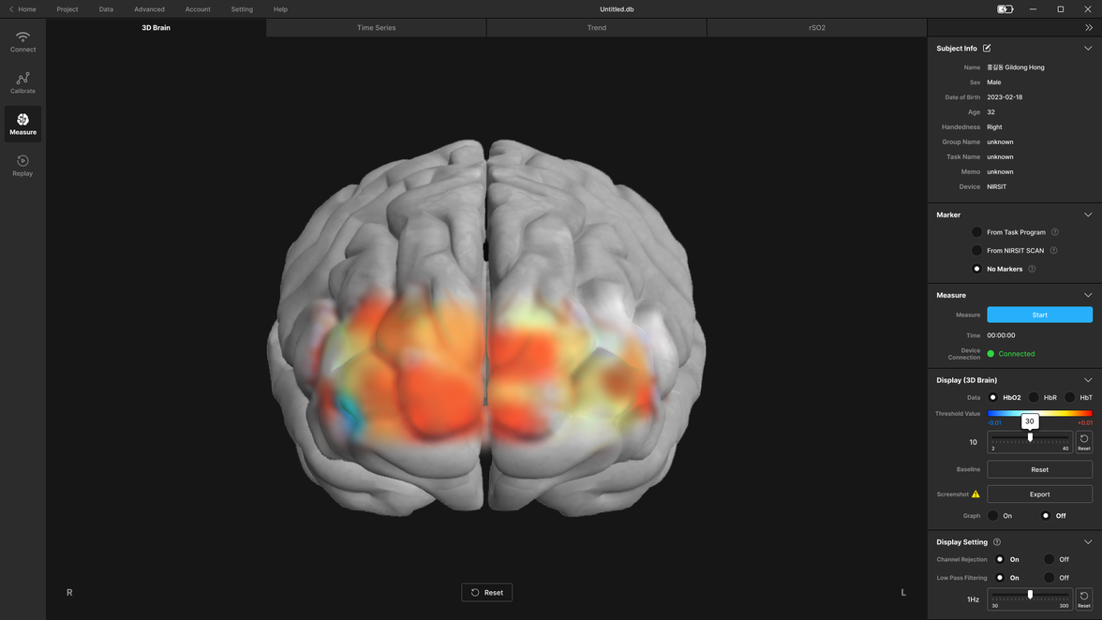Reset threshold slider with its Reset icon

pyautogui.click(x=1083, y=442)
